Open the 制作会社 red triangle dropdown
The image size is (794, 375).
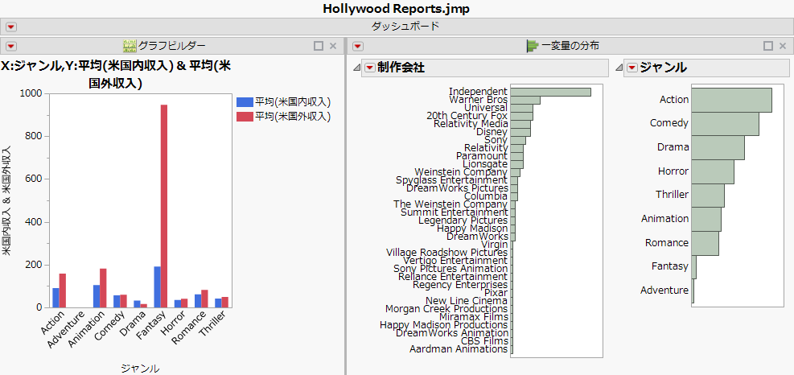pos(369,68)
